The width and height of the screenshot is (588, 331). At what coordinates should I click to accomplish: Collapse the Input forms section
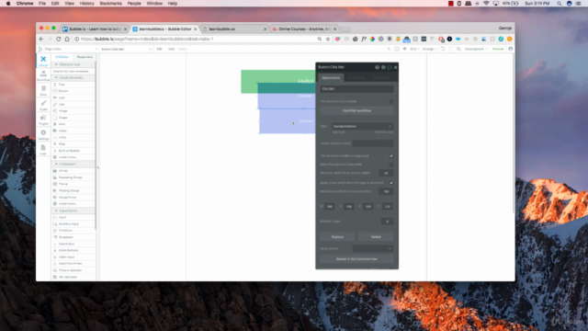73,211
